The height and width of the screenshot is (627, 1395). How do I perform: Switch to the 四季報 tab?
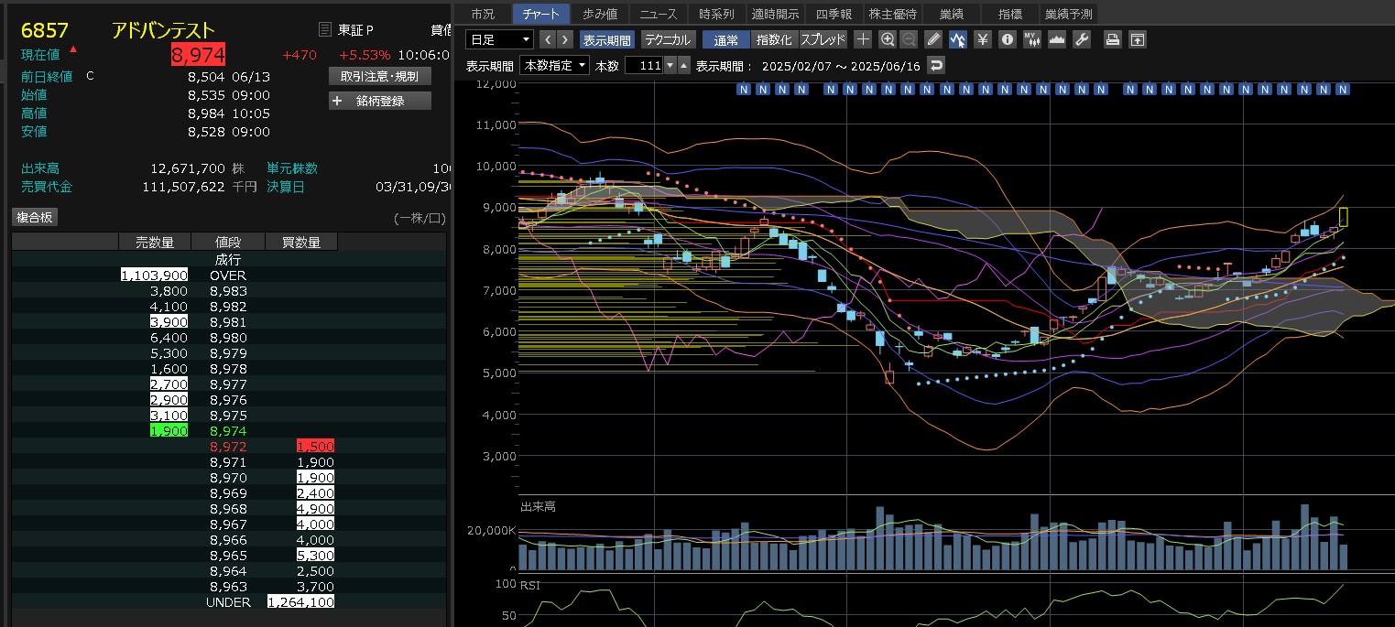click(834, 14)
